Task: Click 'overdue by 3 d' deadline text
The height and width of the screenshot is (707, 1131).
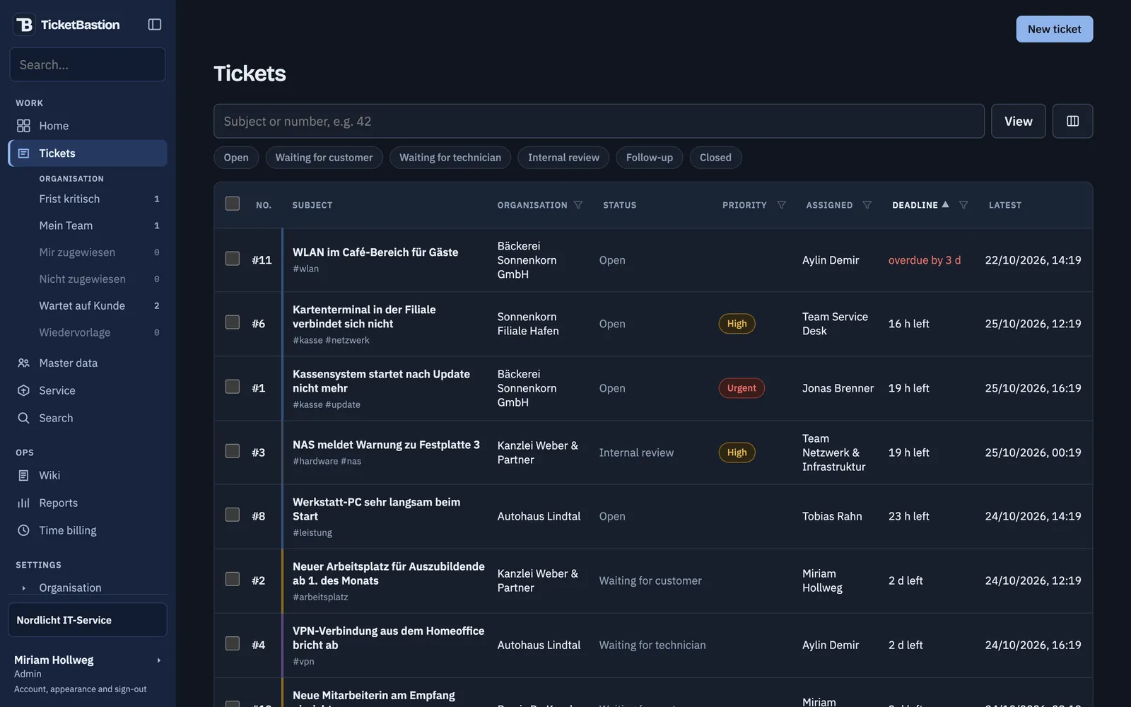Action: [925, 260]
